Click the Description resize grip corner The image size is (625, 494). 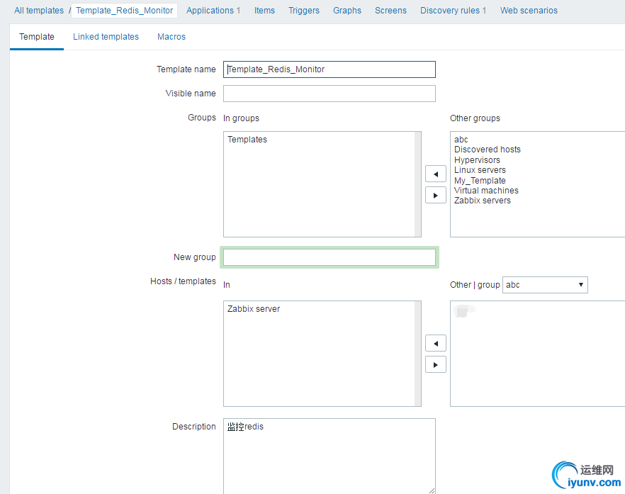[x=432, y=490]
